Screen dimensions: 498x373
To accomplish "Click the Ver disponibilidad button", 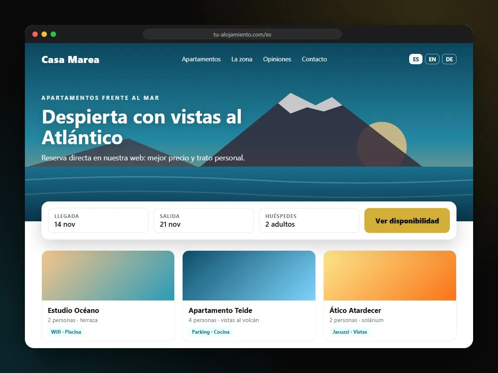I will tap(407, 220).
